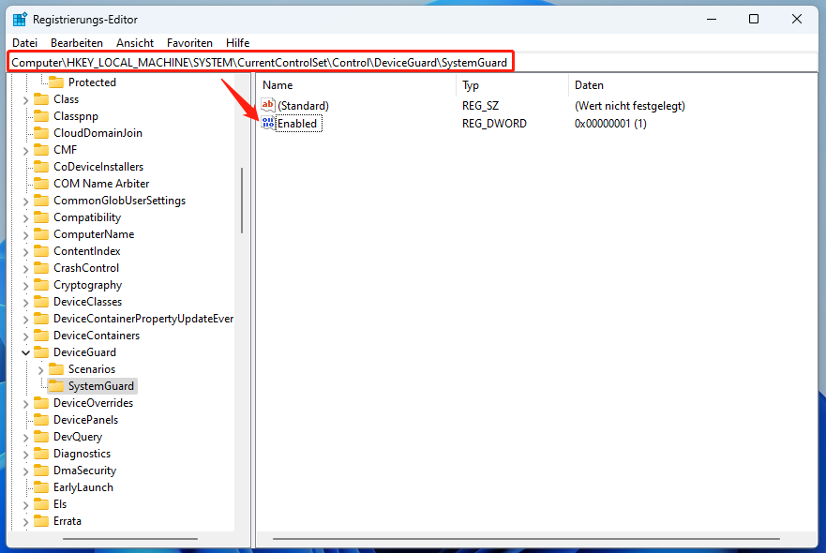Viewport: 826px width, 553px height.
Task: Click the Scenarios folder icon
Action: pyautogui.click(x=56, y=368)
